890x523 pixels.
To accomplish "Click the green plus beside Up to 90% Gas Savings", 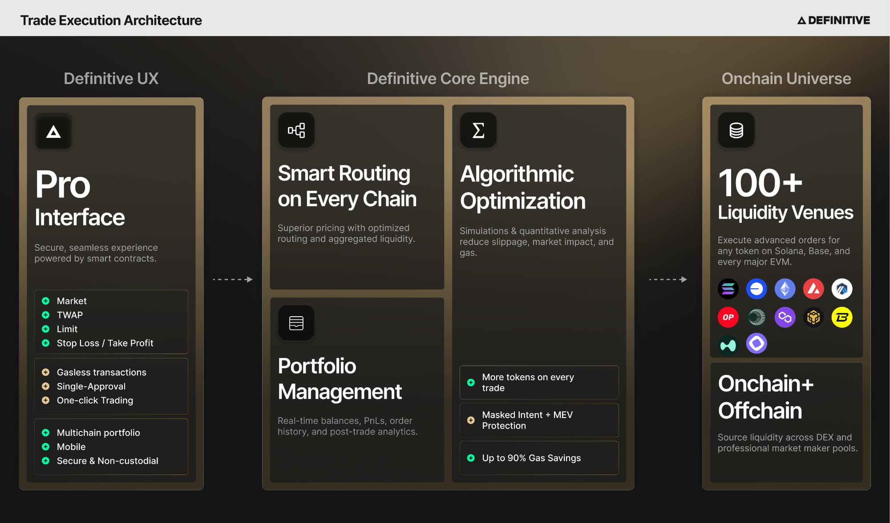I will [471, 458].
